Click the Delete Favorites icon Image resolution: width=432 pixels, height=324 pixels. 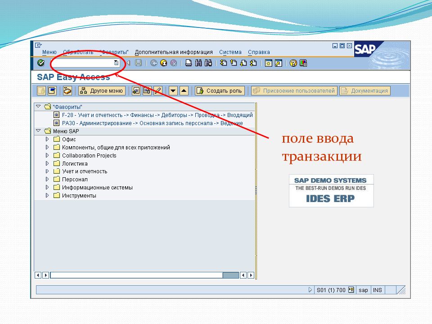click(147, 90)
